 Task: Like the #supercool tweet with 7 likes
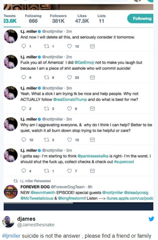click(x=70, y=171)
